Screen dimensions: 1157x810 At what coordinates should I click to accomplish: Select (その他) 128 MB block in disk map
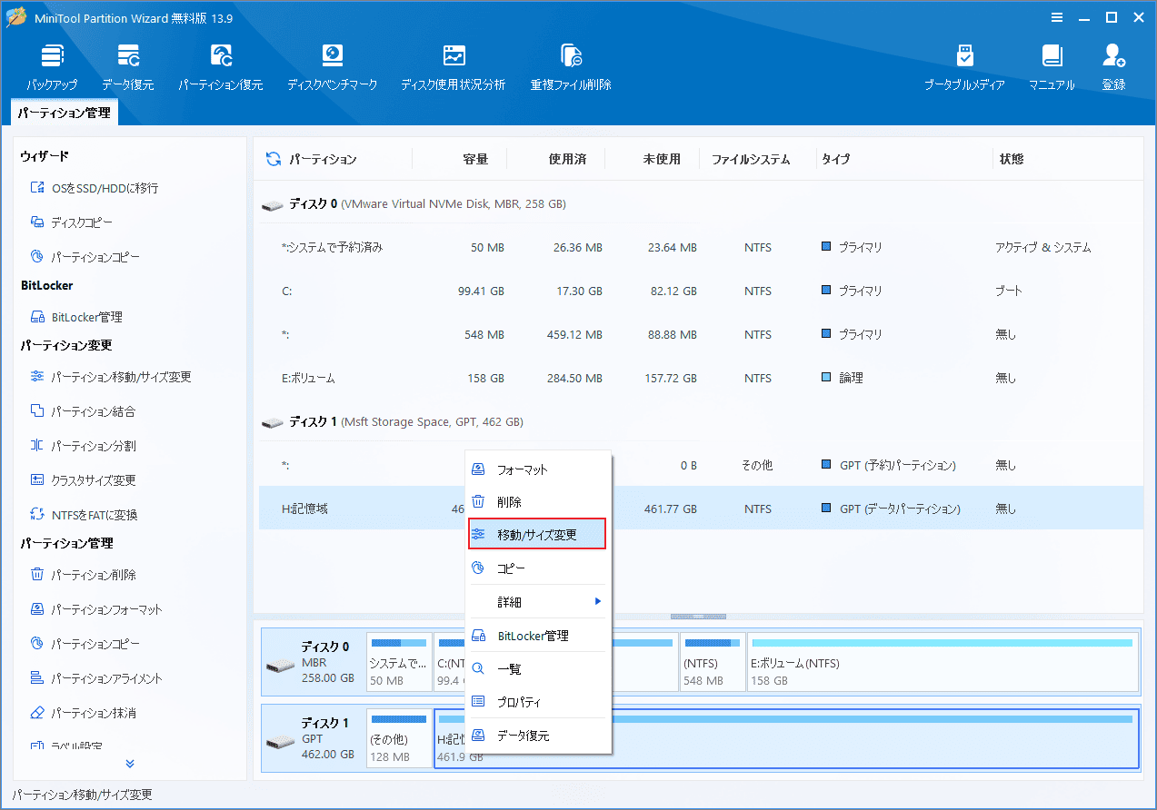tap(399, 738)
